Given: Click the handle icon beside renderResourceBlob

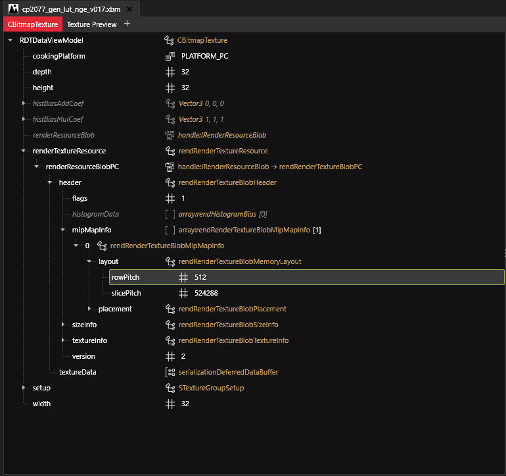Looking at the screenshot, I should 170,136.
